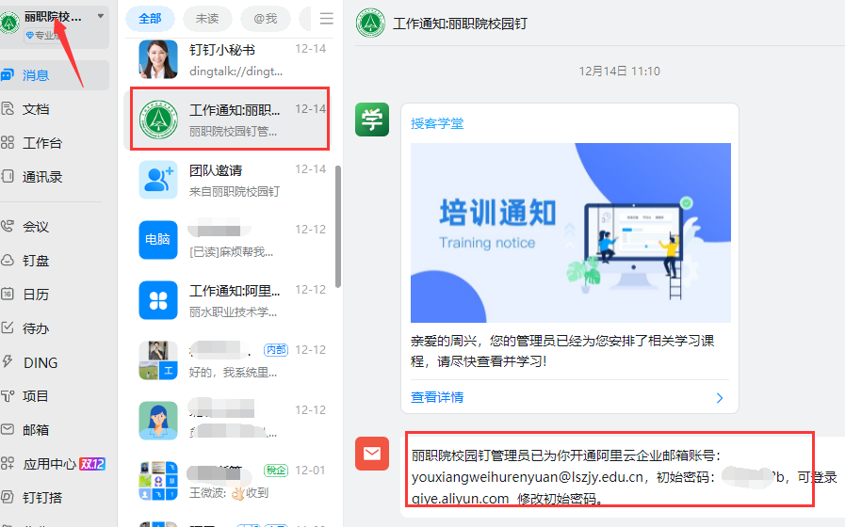The image size is (845, 527).
Task: Open the 钉钉搭 sidebar item
Action: (x=54, y=498)
